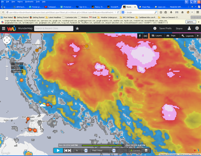This screenshot has height=156, width=201.
Task: Click the Share link
Action: pyautogui.click(x=179, y=29)
